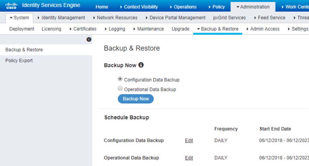Open the Backup Now info icon
This screenshot has width=309, height=166.
coord(141,65)
